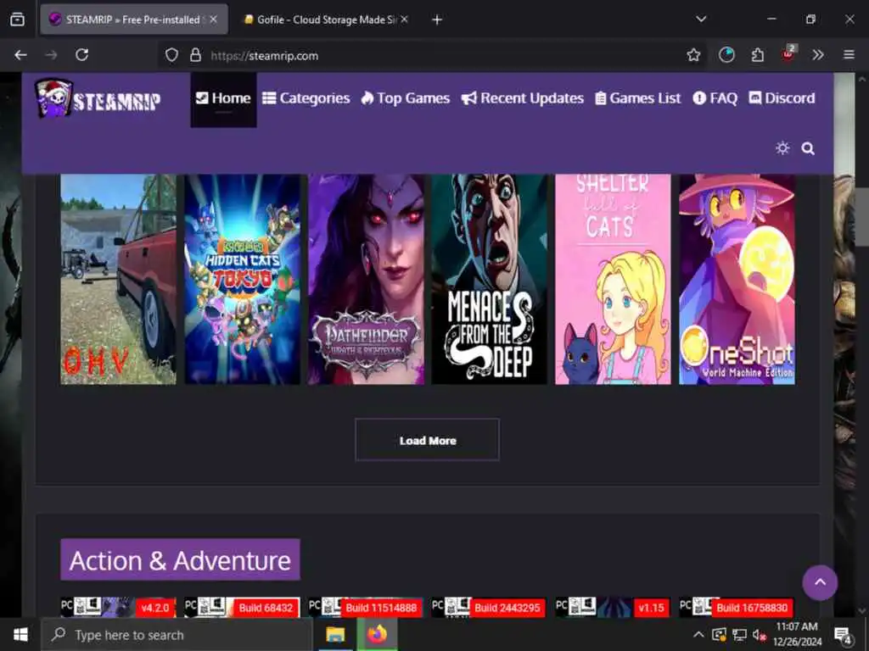This screenshot has width=869, height=651.
Task: Open a new tab with plus icon
Action: (x=437, y=19)
